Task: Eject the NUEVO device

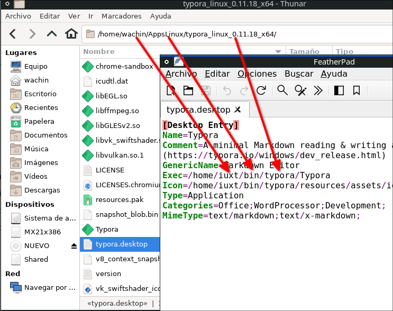Action: coord(74,246)
